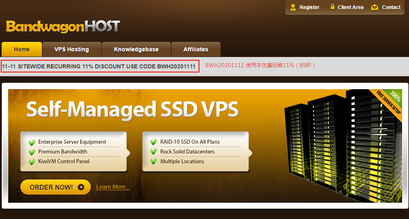
Task: Follow the Learn More... link
Action: 113,187
